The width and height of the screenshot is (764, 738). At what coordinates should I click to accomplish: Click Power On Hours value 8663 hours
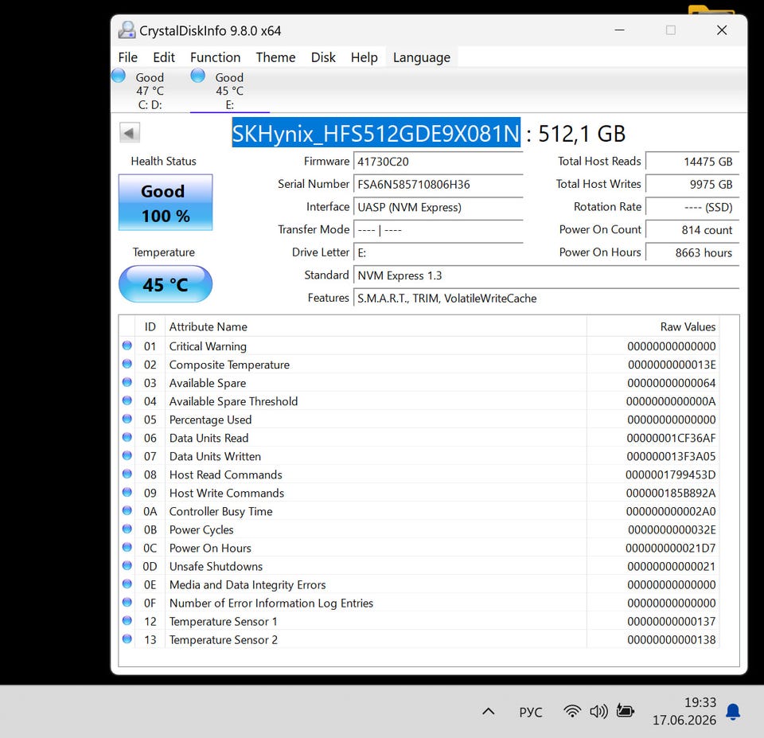point(692,252)
